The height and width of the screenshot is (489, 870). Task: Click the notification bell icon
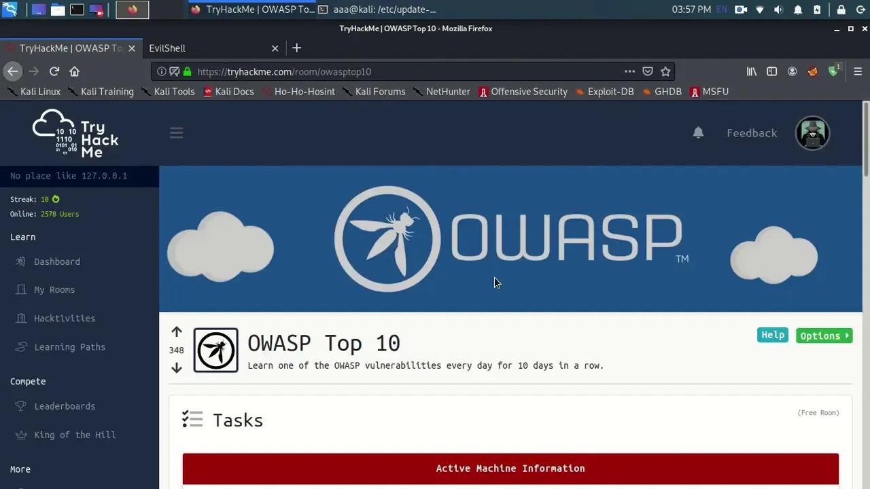pos(698,132)
